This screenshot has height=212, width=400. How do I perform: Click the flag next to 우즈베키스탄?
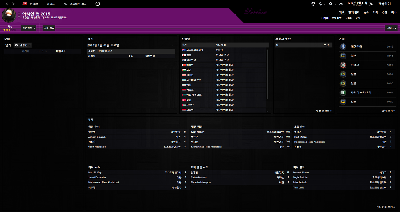click(184, 80)
